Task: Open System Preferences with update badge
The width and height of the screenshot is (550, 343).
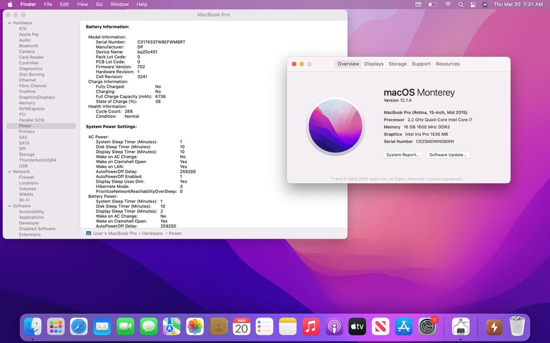Action: click(x=427, y=326)
